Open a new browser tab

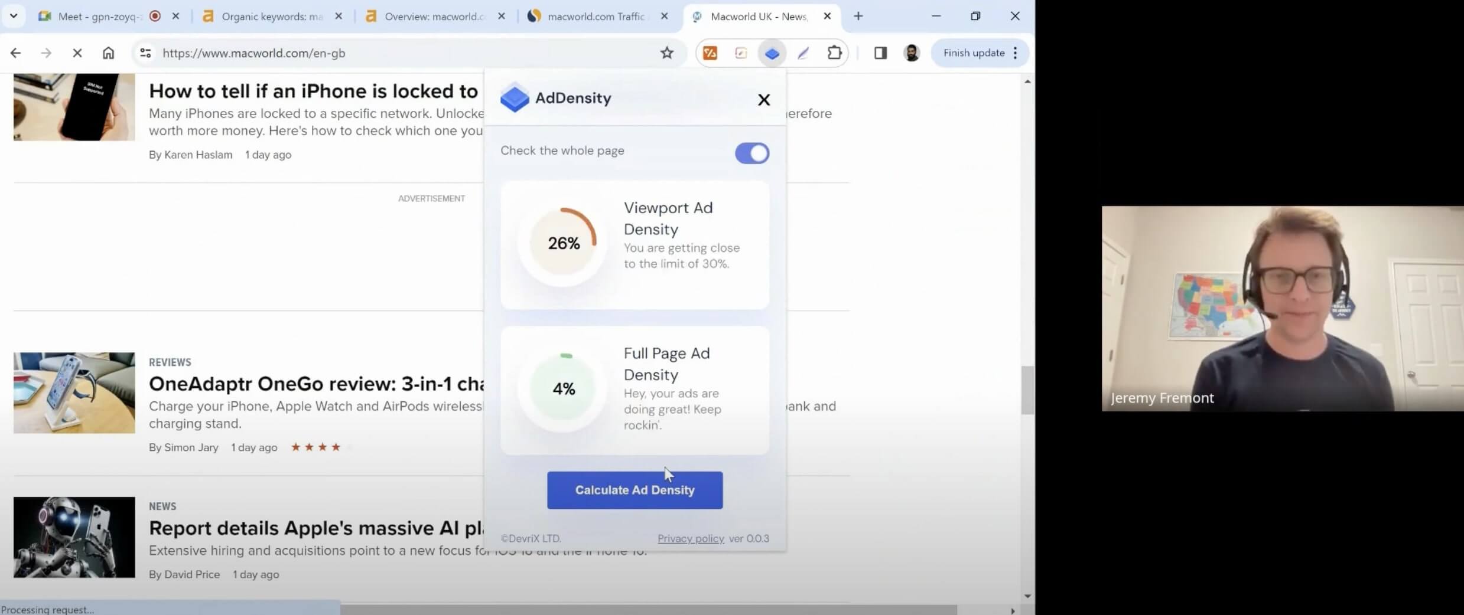(x=858, y=17)
